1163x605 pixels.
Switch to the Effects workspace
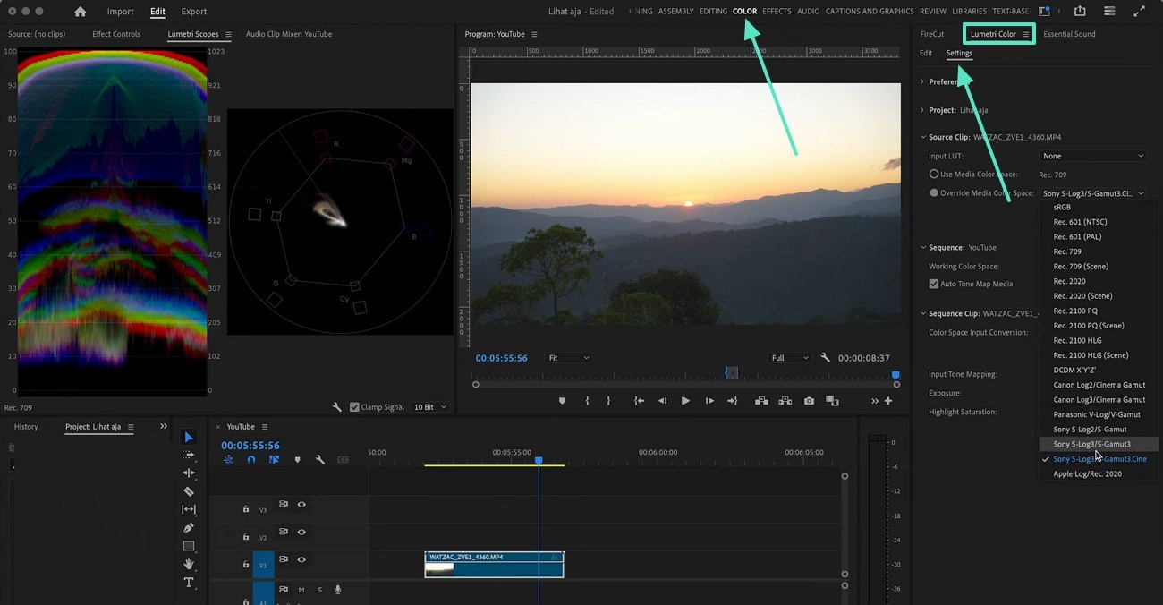[776, 12]
